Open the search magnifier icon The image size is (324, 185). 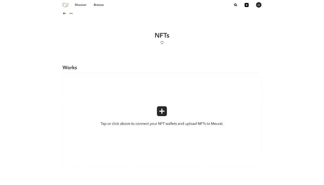click(235, 5)
